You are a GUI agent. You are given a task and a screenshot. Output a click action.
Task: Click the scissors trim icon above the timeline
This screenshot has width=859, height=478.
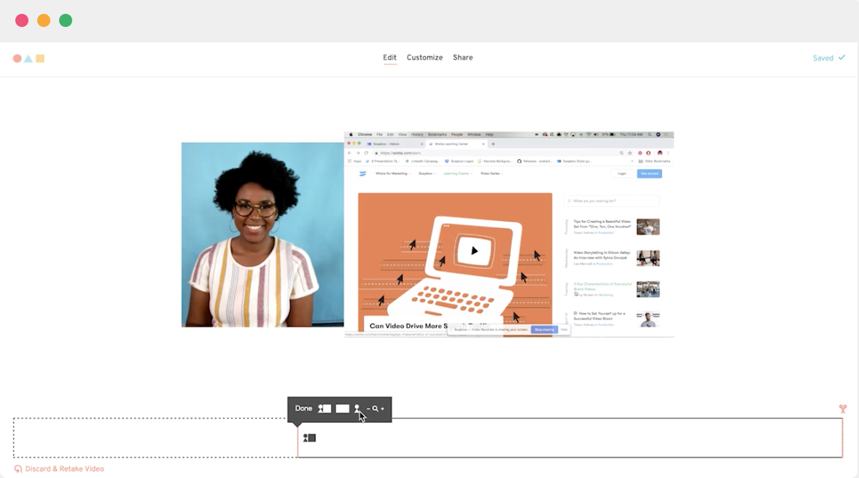(843, 409)
